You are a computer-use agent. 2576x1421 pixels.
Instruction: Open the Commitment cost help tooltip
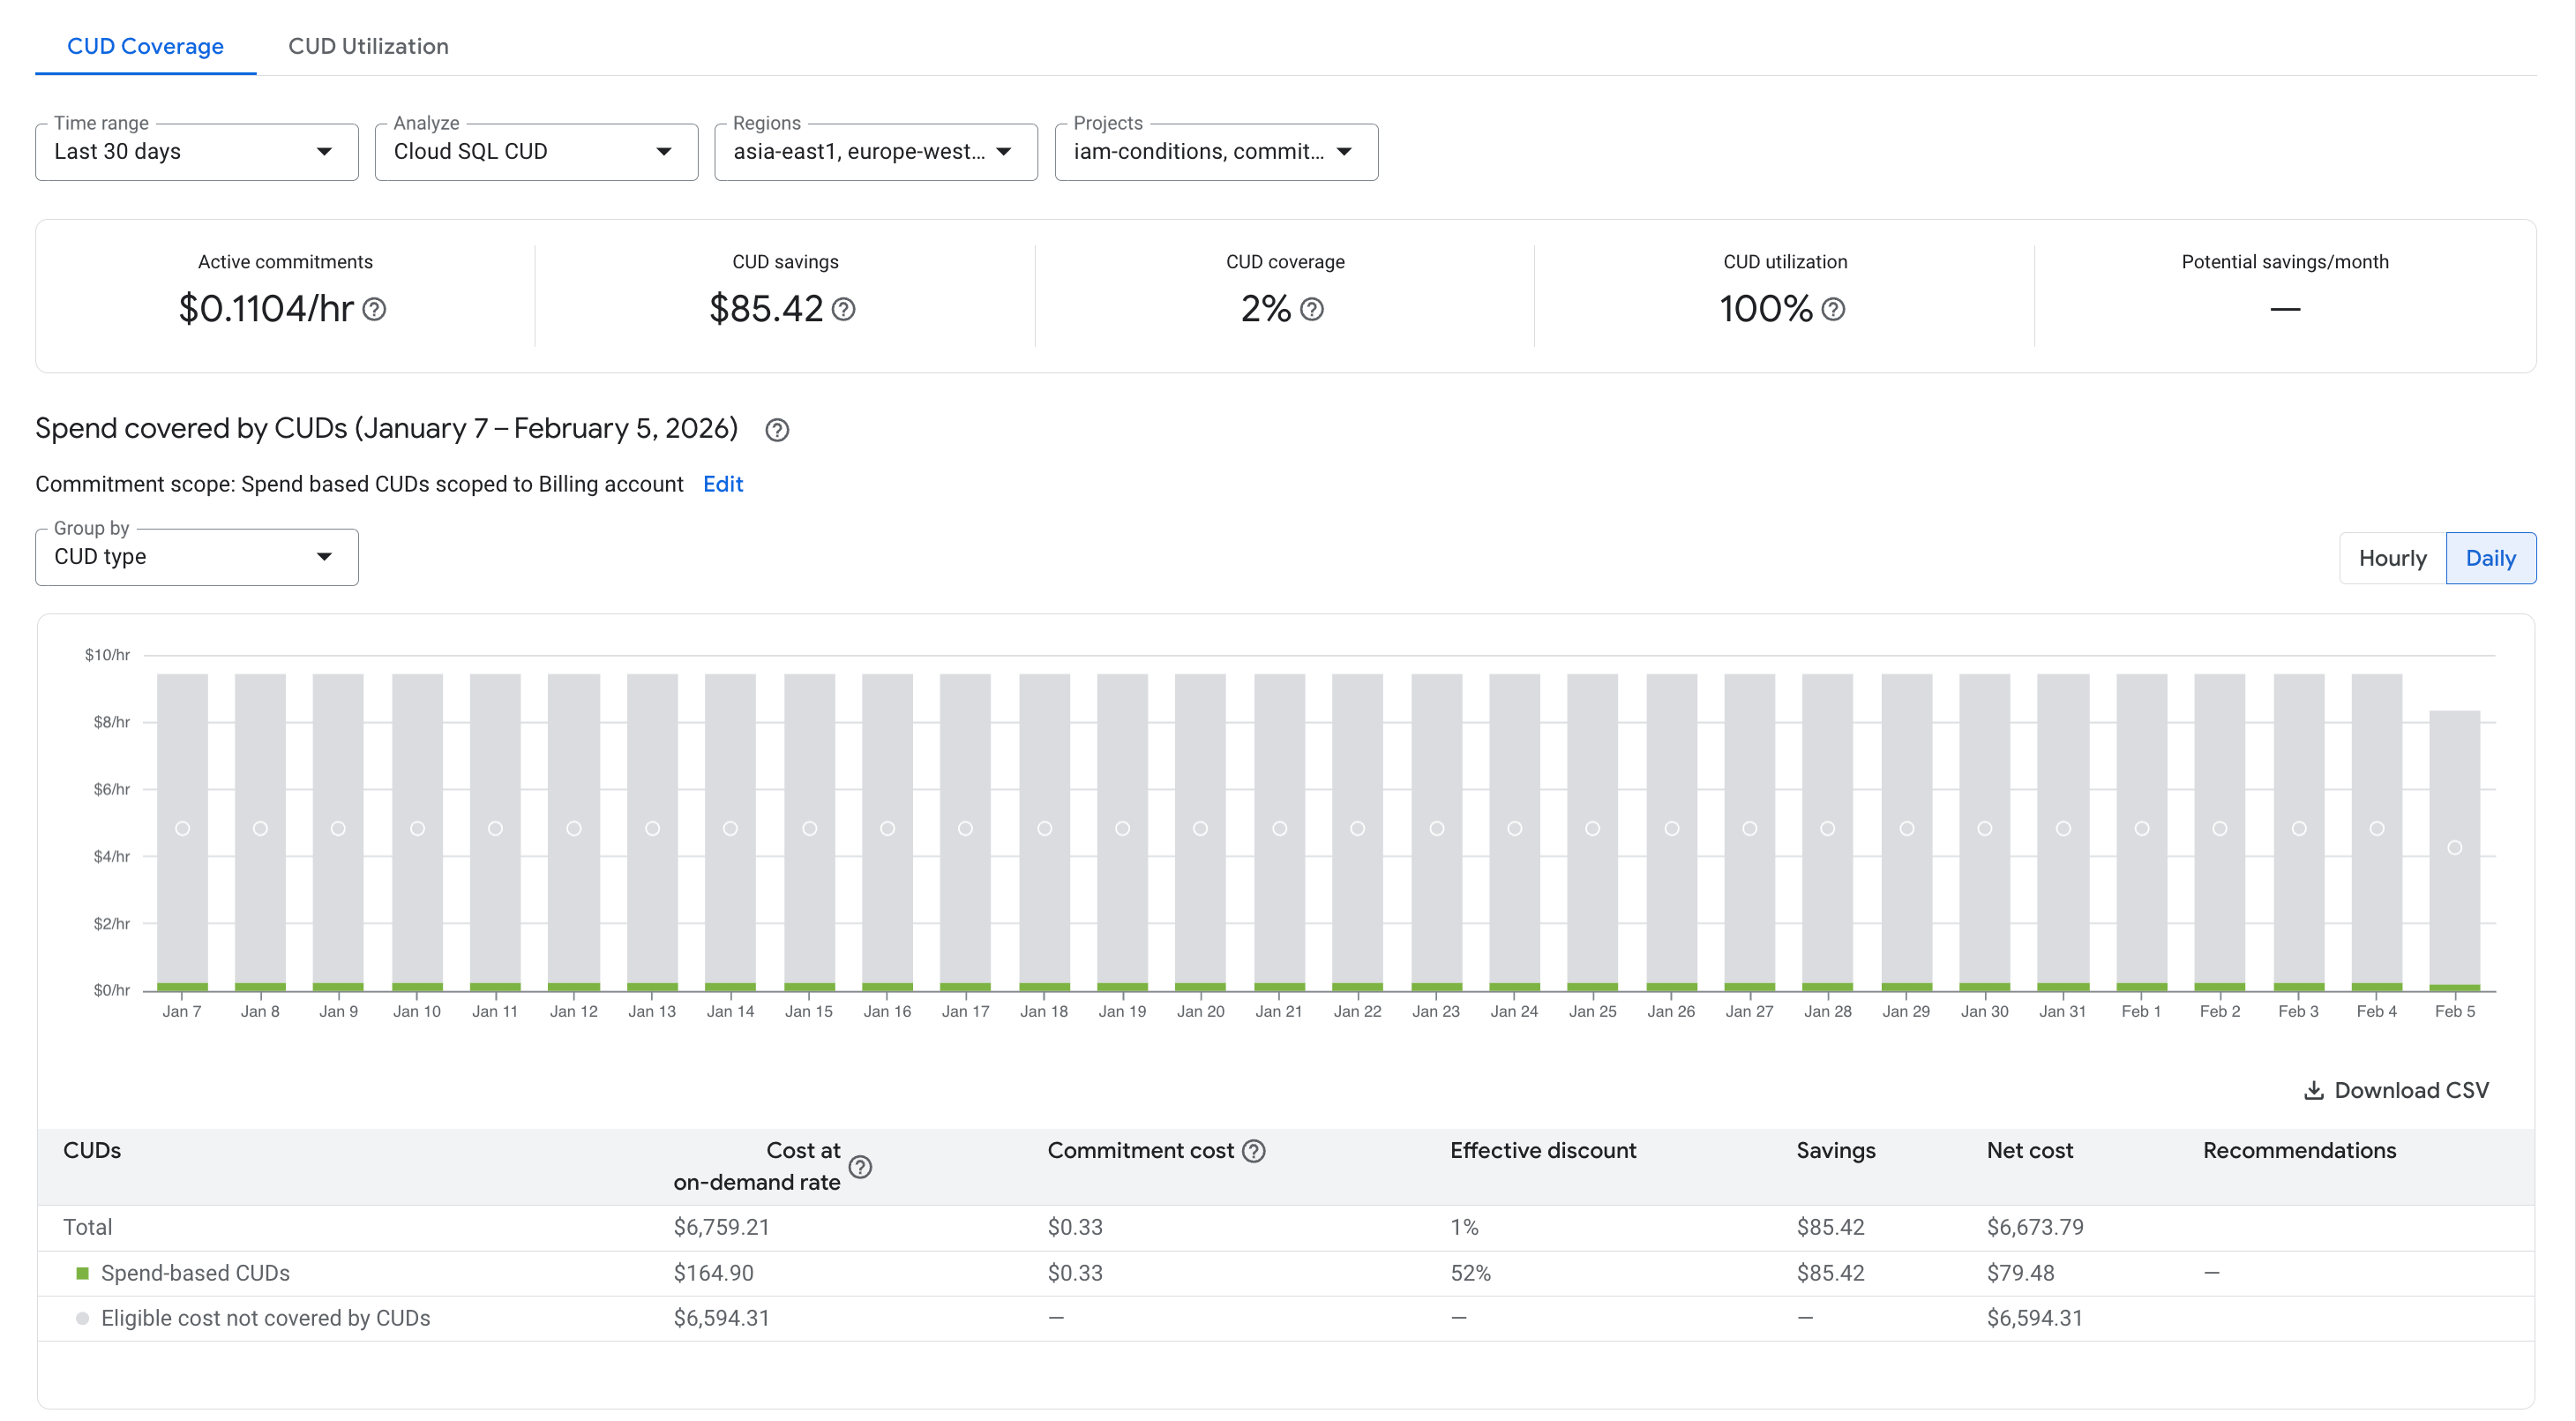pyautogui.click(x=1255, y=1152)
